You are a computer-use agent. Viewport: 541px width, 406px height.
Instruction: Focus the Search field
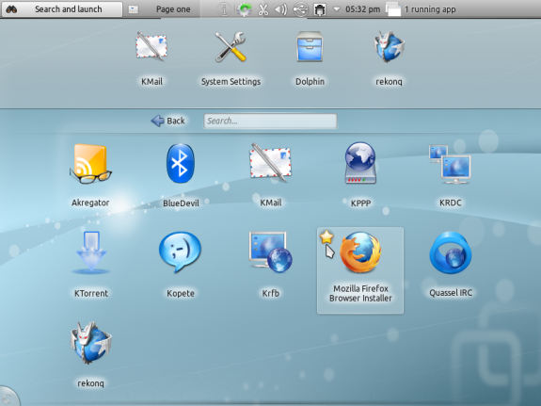270,121
